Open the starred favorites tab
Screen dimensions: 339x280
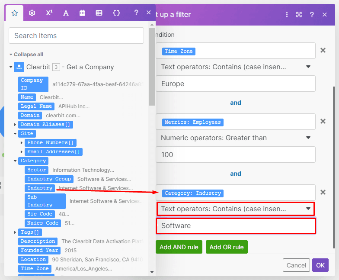tap(15, 13)
